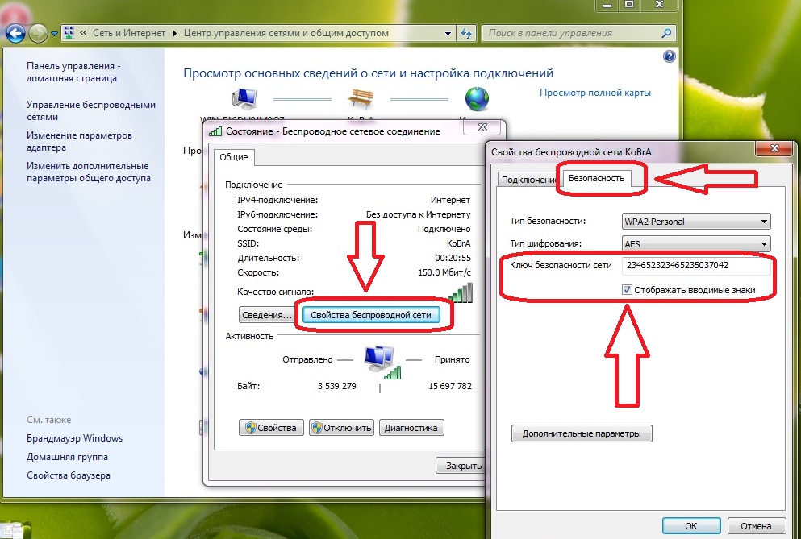
Task: Click the globe Internet icon in network map
Action: tap(477, 100)
